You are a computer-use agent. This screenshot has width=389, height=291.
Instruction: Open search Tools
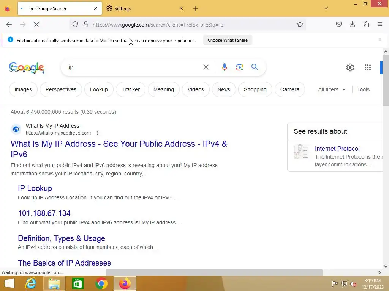pyautogui.click(x=363, y=89)
